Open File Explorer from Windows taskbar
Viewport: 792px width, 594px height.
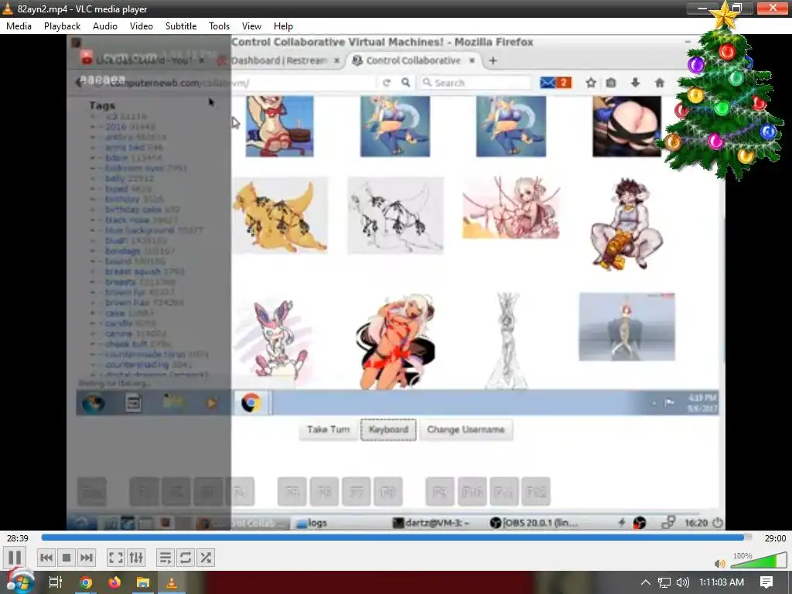pyautogui.click(x=143, y=582)
